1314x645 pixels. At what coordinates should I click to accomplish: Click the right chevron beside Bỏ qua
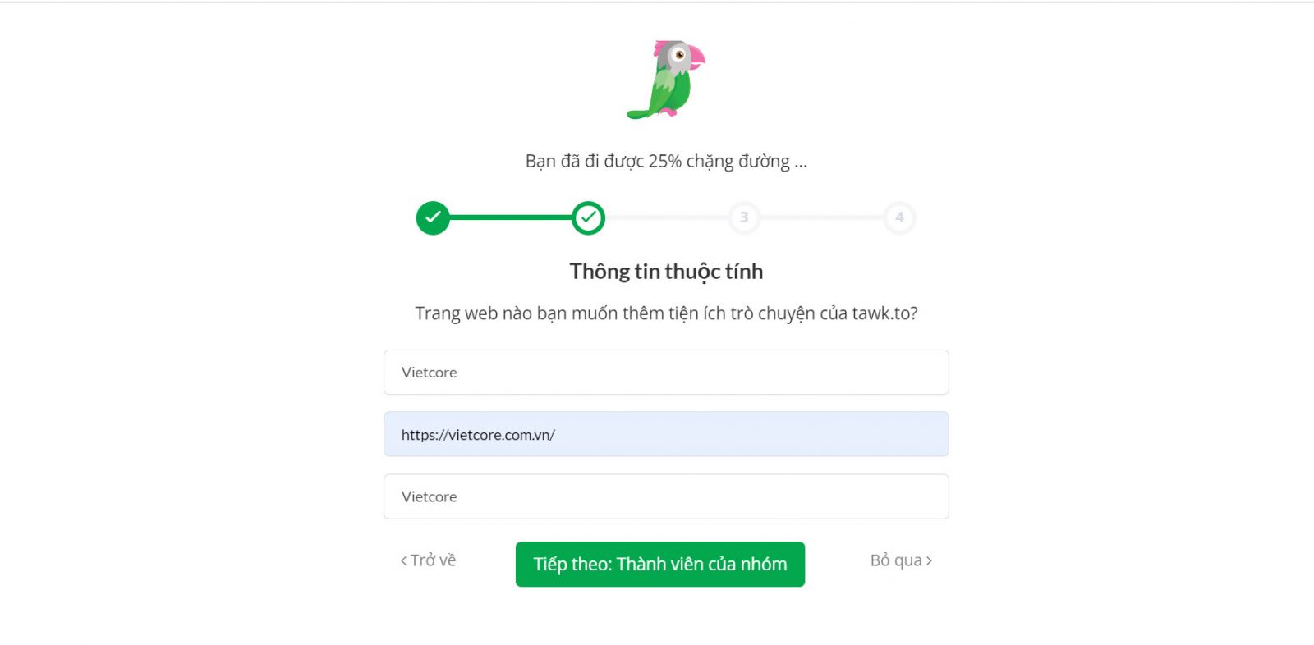929,561
